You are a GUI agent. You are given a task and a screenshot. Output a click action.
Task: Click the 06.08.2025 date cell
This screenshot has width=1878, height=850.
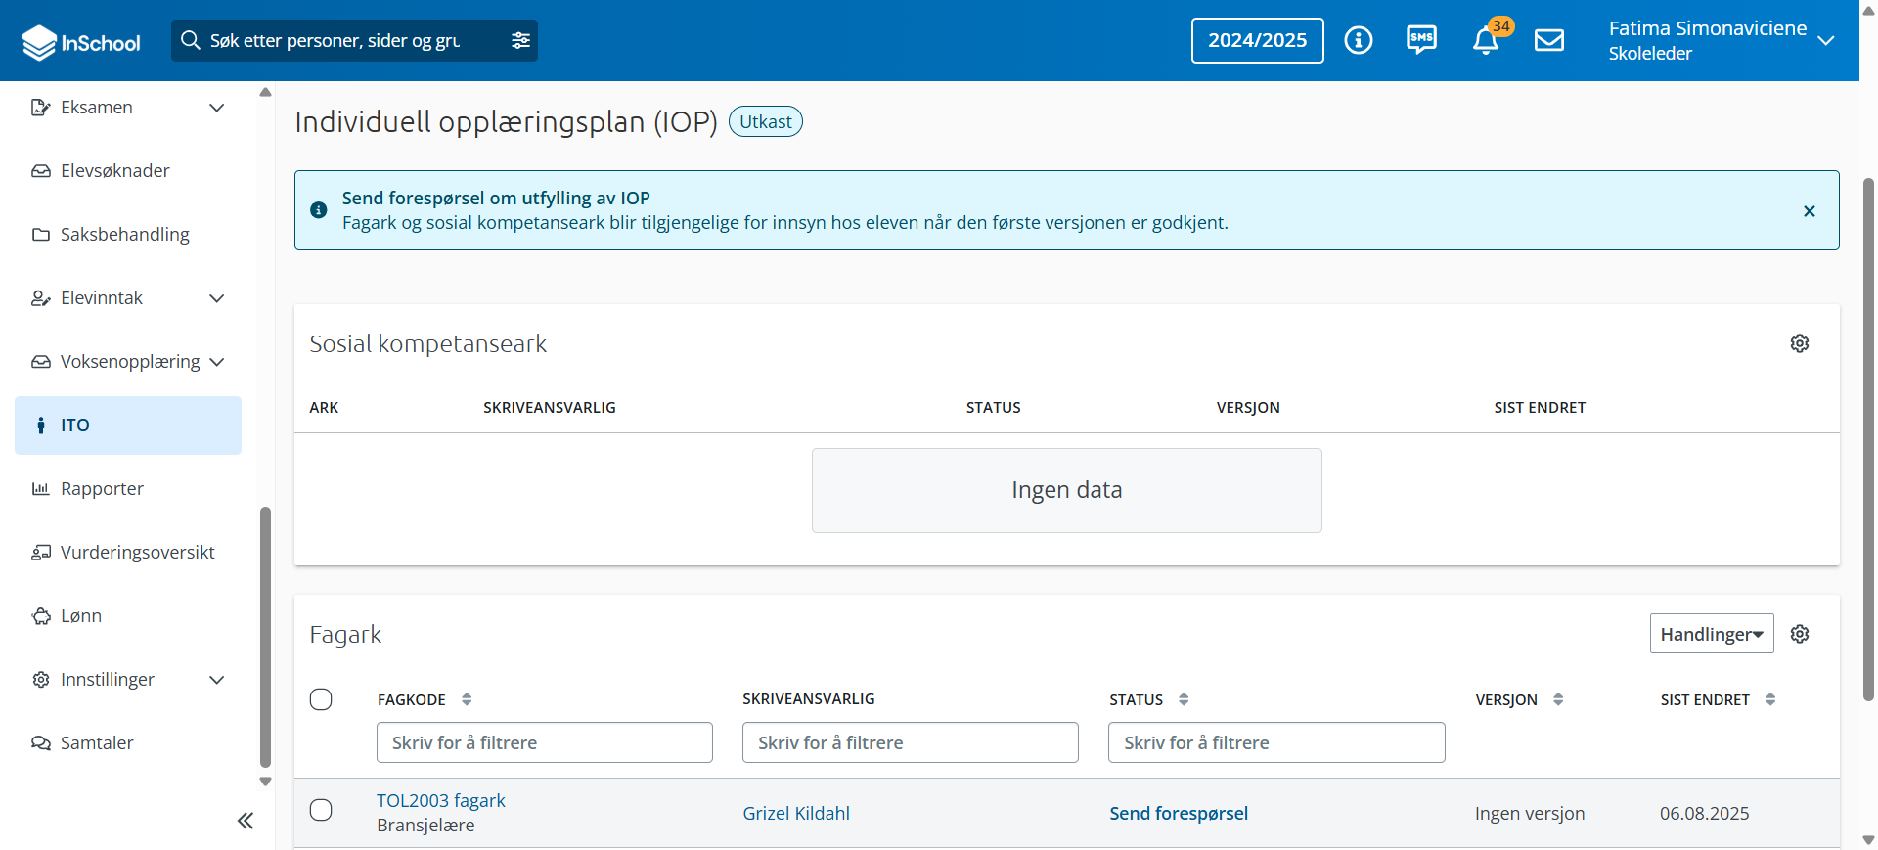click(1705, 813)
